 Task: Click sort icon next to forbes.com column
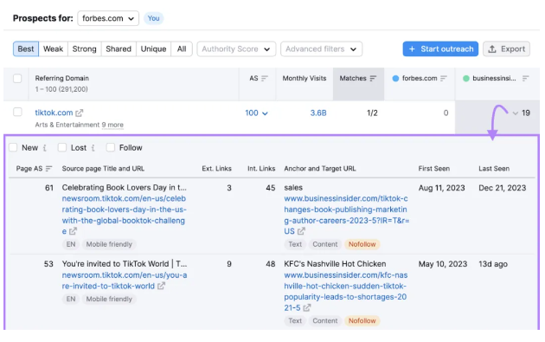tap(444, 78)
